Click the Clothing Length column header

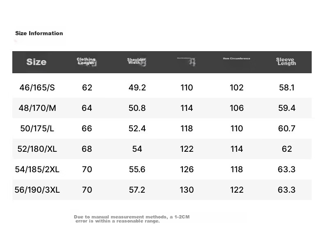[87, 61]
